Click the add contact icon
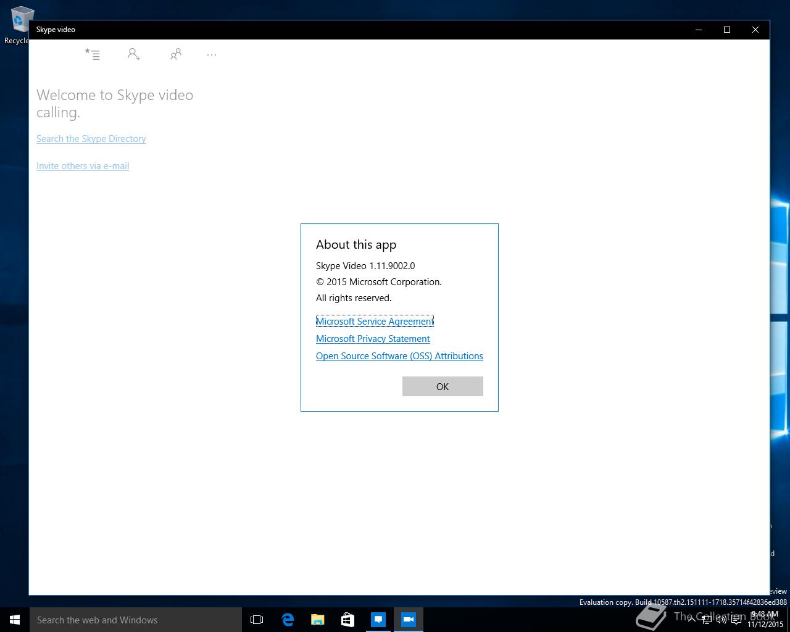This screenshot has height=632, width=790. tap(133, 54)
